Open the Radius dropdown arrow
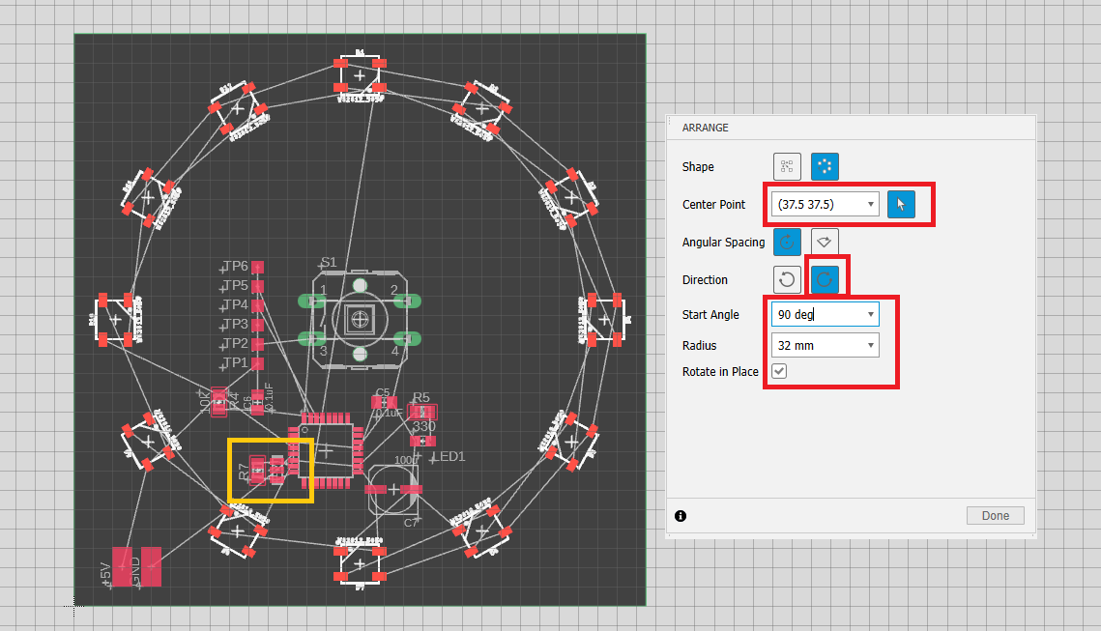The width and height of the screenshot is (1101, 631). 871,345
